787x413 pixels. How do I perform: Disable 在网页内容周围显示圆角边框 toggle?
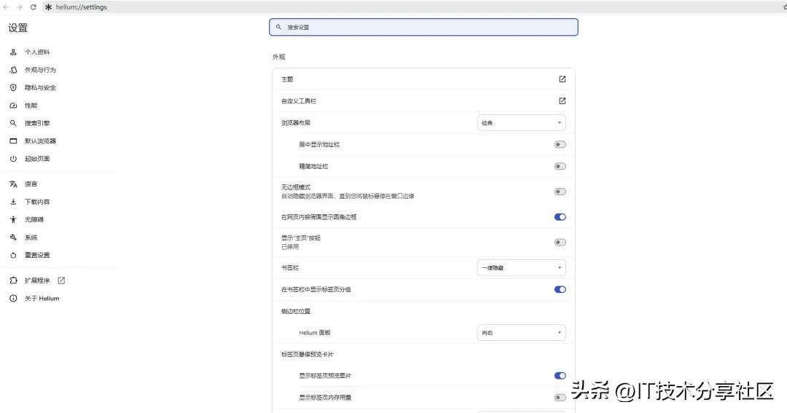click(560, 217)
